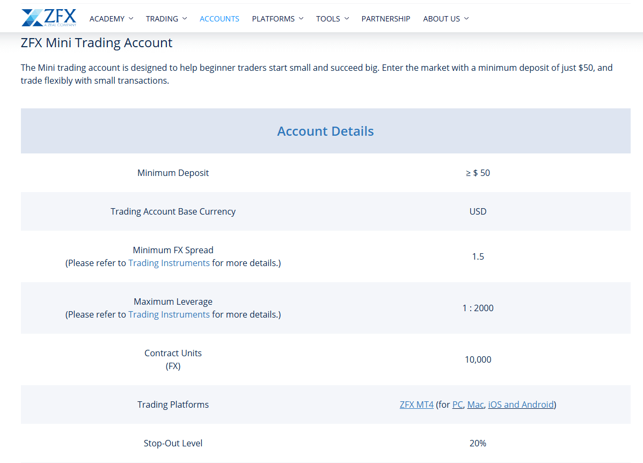643x463 pixels.
Task: Click the Contract Units label
Action: pyautogui.click(x=173, y=353)
